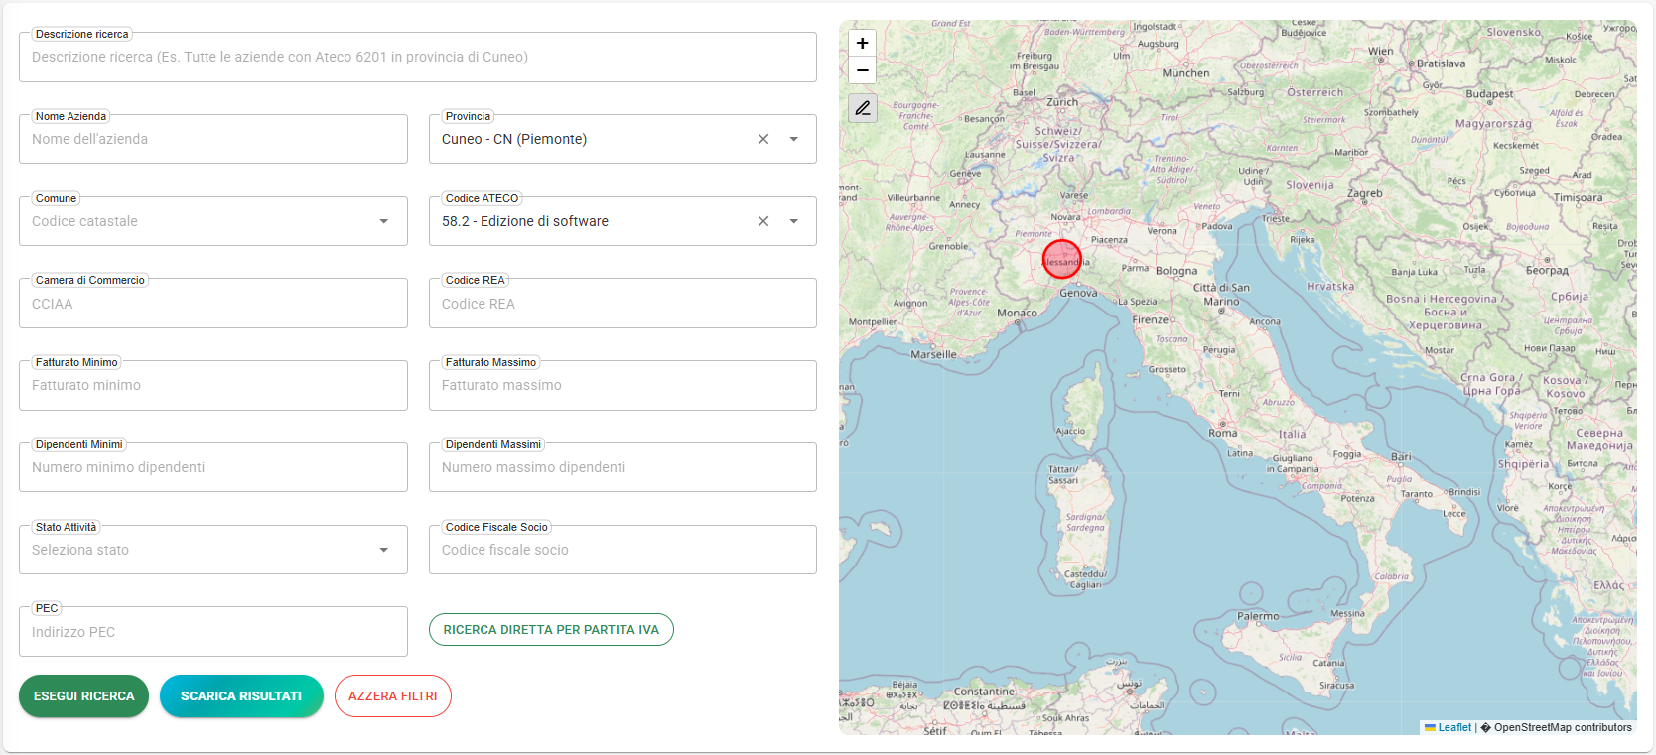The height and width of the screenshot is (755, 1656).
Task: Activate the map draw/edit pencil tool
Action: 862,108
